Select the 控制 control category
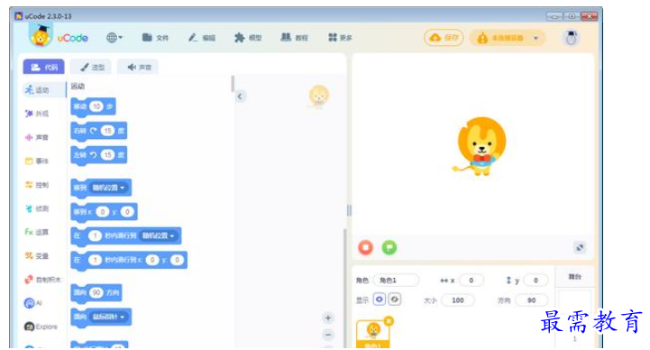The height and width of the screenshot is (350, 650). coord(37,185)
